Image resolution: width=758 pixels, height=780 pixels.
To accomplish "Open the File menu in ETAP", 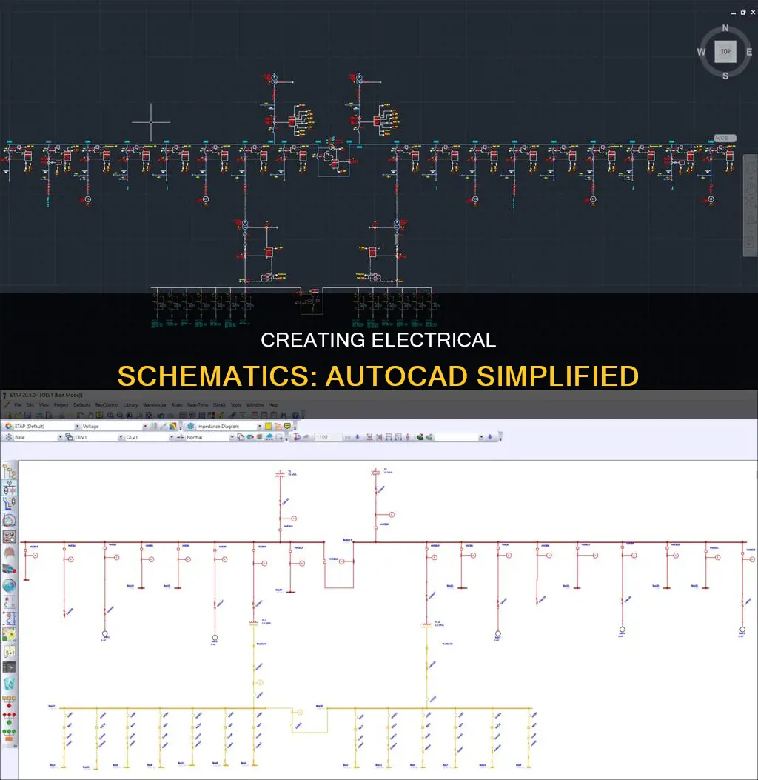I will [x=18, y=405].
